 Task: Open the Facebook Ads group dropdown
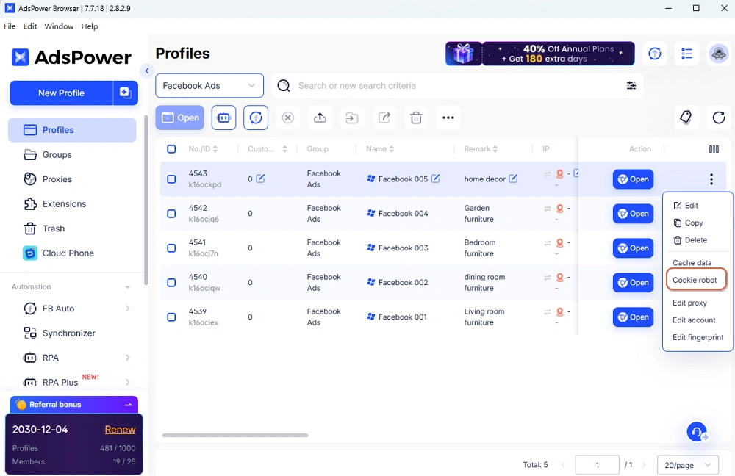[x=209, y=86]
